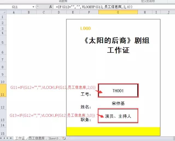Select the whole sheet with corner button
This screenshot has height=141, width=175.
3,12
